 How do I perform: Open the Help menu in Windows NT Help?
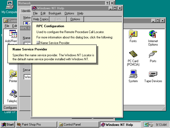point(80,13)
